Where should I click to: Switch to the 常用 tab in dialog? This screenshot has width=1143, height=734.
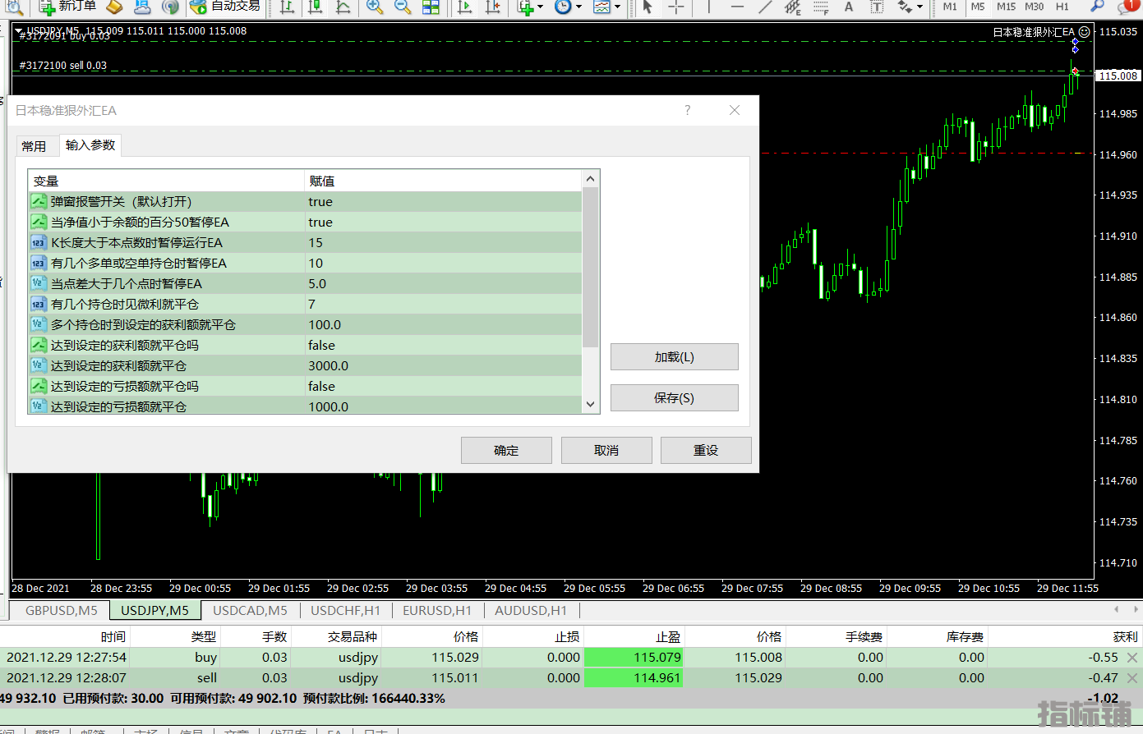coord(34,146)
